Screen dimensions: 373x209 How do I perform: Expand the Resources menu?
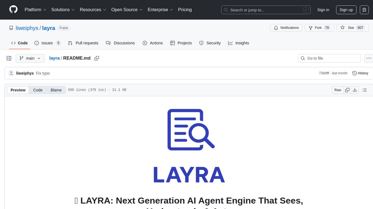tap(93, 10)
